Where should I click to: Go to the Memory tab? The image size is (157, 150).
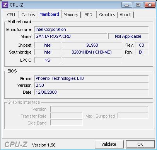click(x=71, y=15)
